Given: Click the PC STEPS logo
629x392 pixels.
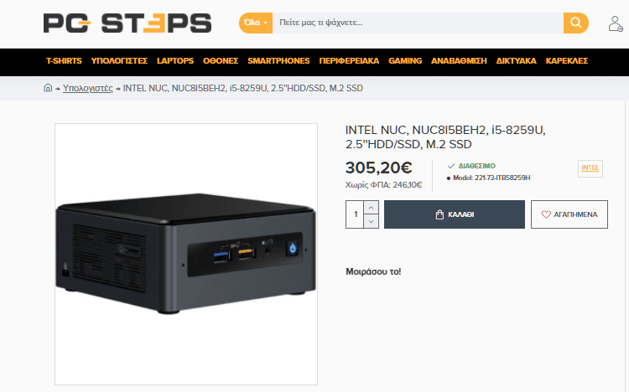Looking at the screenshot, I should click(x=127, y=23).
